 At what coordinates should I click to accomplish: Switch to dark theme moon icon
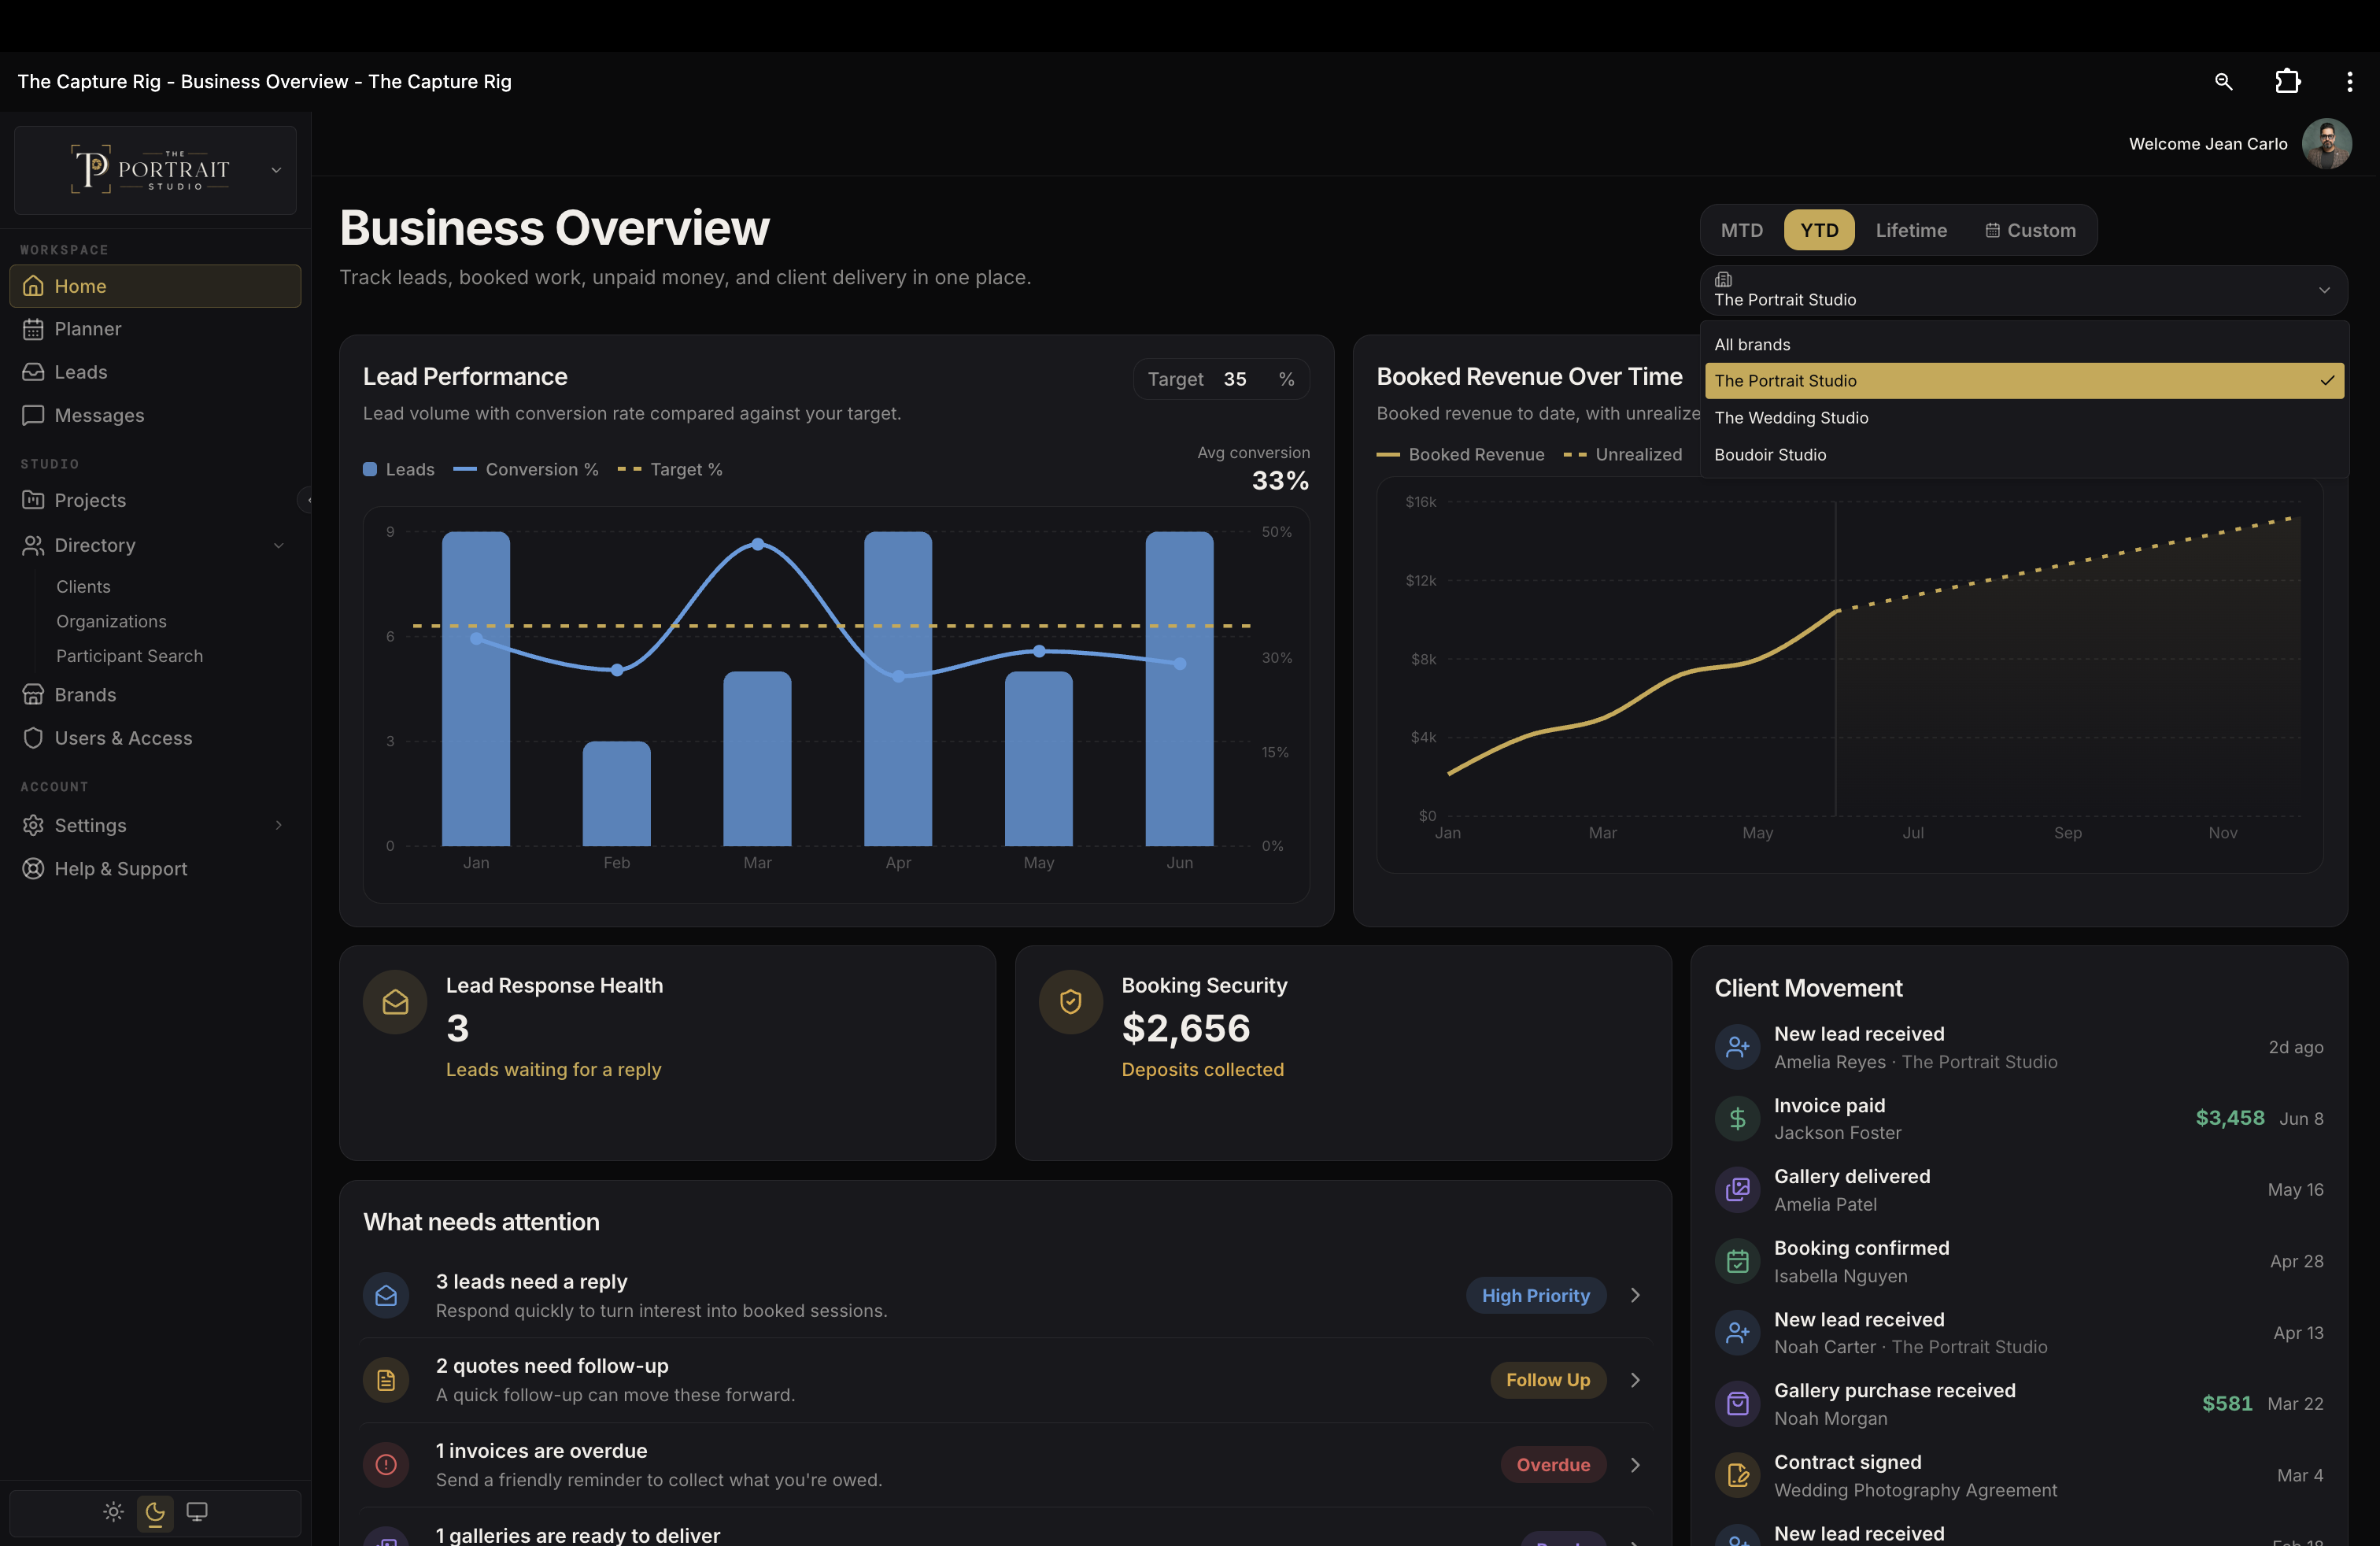[155, 1511]
